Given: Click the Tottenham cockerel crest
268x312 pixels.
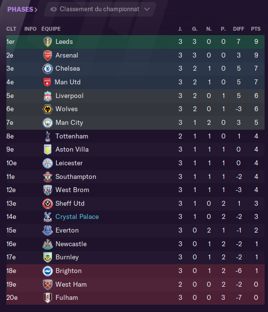Looking at the screenshot, I should pyautogui.click(x=48, y=136).
